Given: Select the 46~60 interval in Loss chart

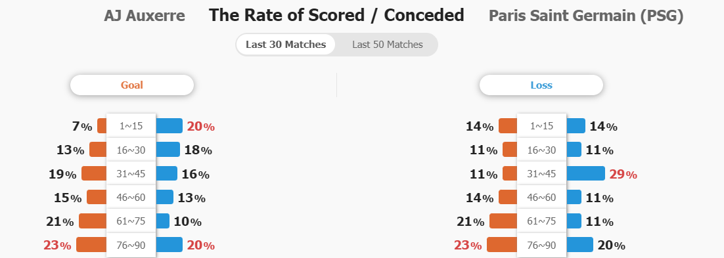Looking at the screenshot, I should point(541,197).
